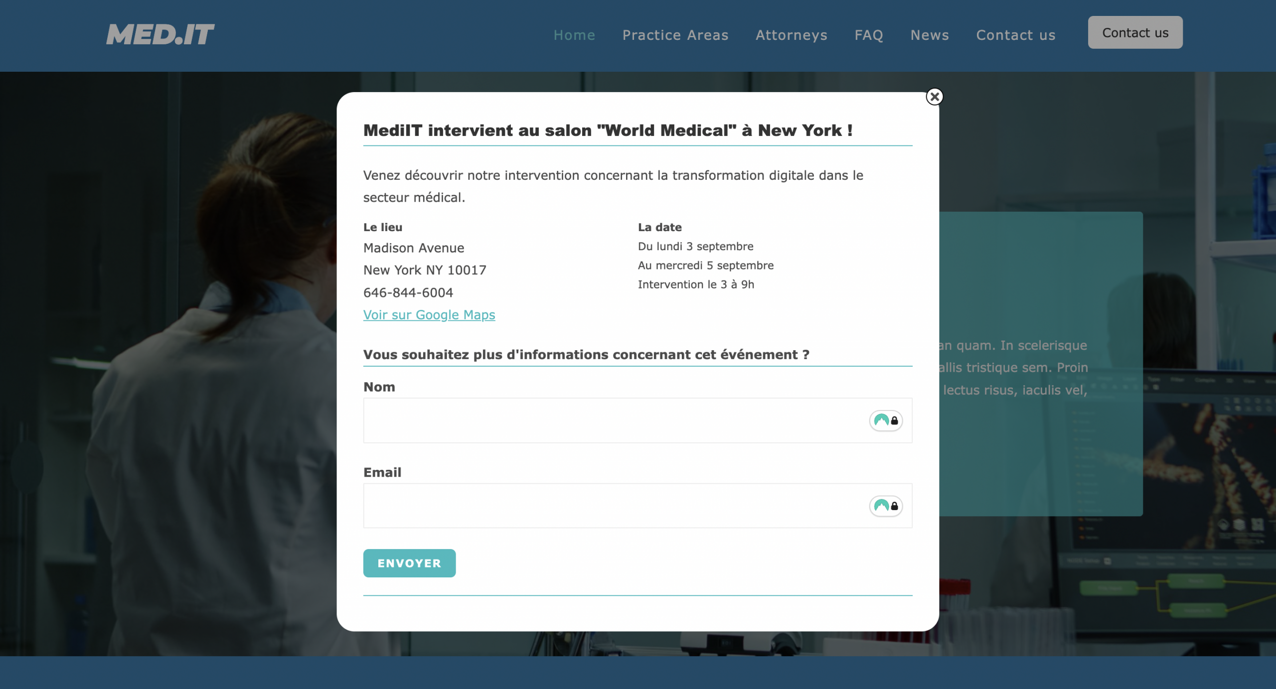The image size is (1276, 689).
Task: Click the Contact us text link in navbar
Action: coord(1015,35)
